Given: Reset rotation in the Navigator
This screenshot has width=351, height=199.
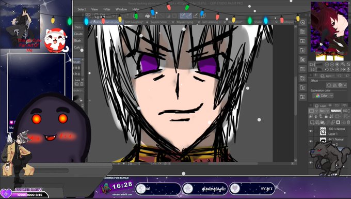Looking at the screenshot, I should [x=337, y=69].
